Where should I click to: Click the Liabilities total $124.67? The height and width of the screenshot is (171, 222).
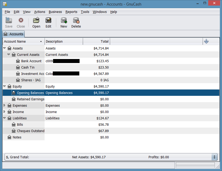(102, 118)
